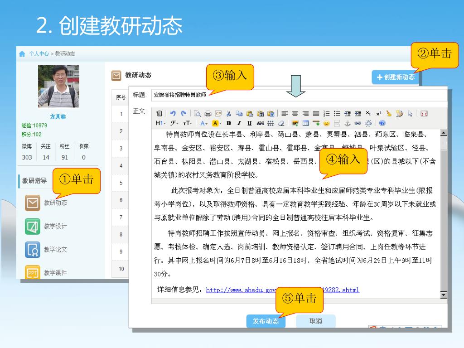The height and width of the screenshot is (348, 464).
Task: Click the 个人中心 breadcrumb link
Action: (x=39, y=53)
